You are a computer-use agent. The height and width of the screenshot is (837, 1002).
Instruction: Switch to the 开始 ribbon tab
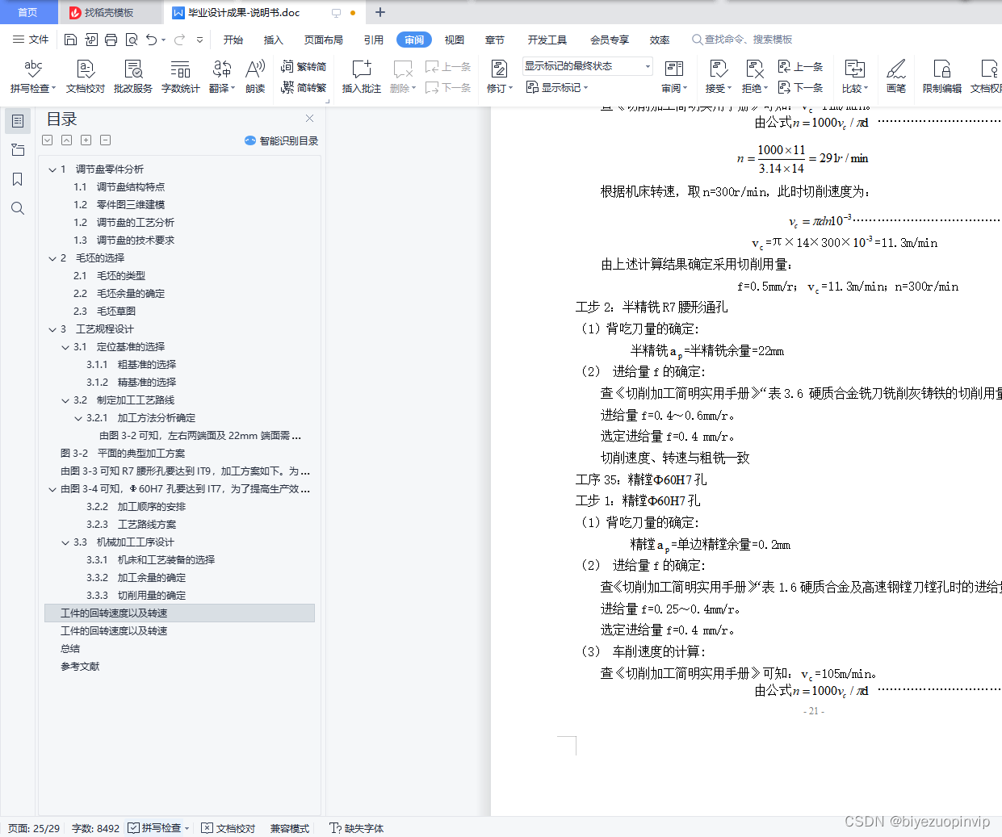click(233, 40)
